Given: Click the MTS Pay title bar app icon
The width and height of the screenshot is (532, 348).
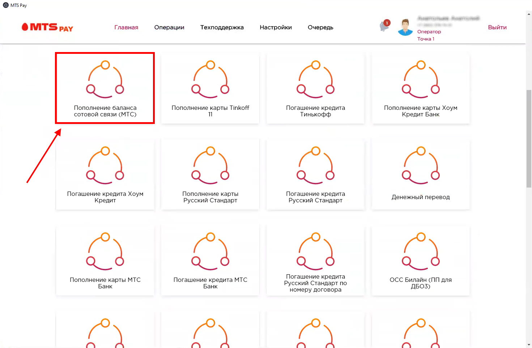Looking at the screenshot, I should [5, 5].
